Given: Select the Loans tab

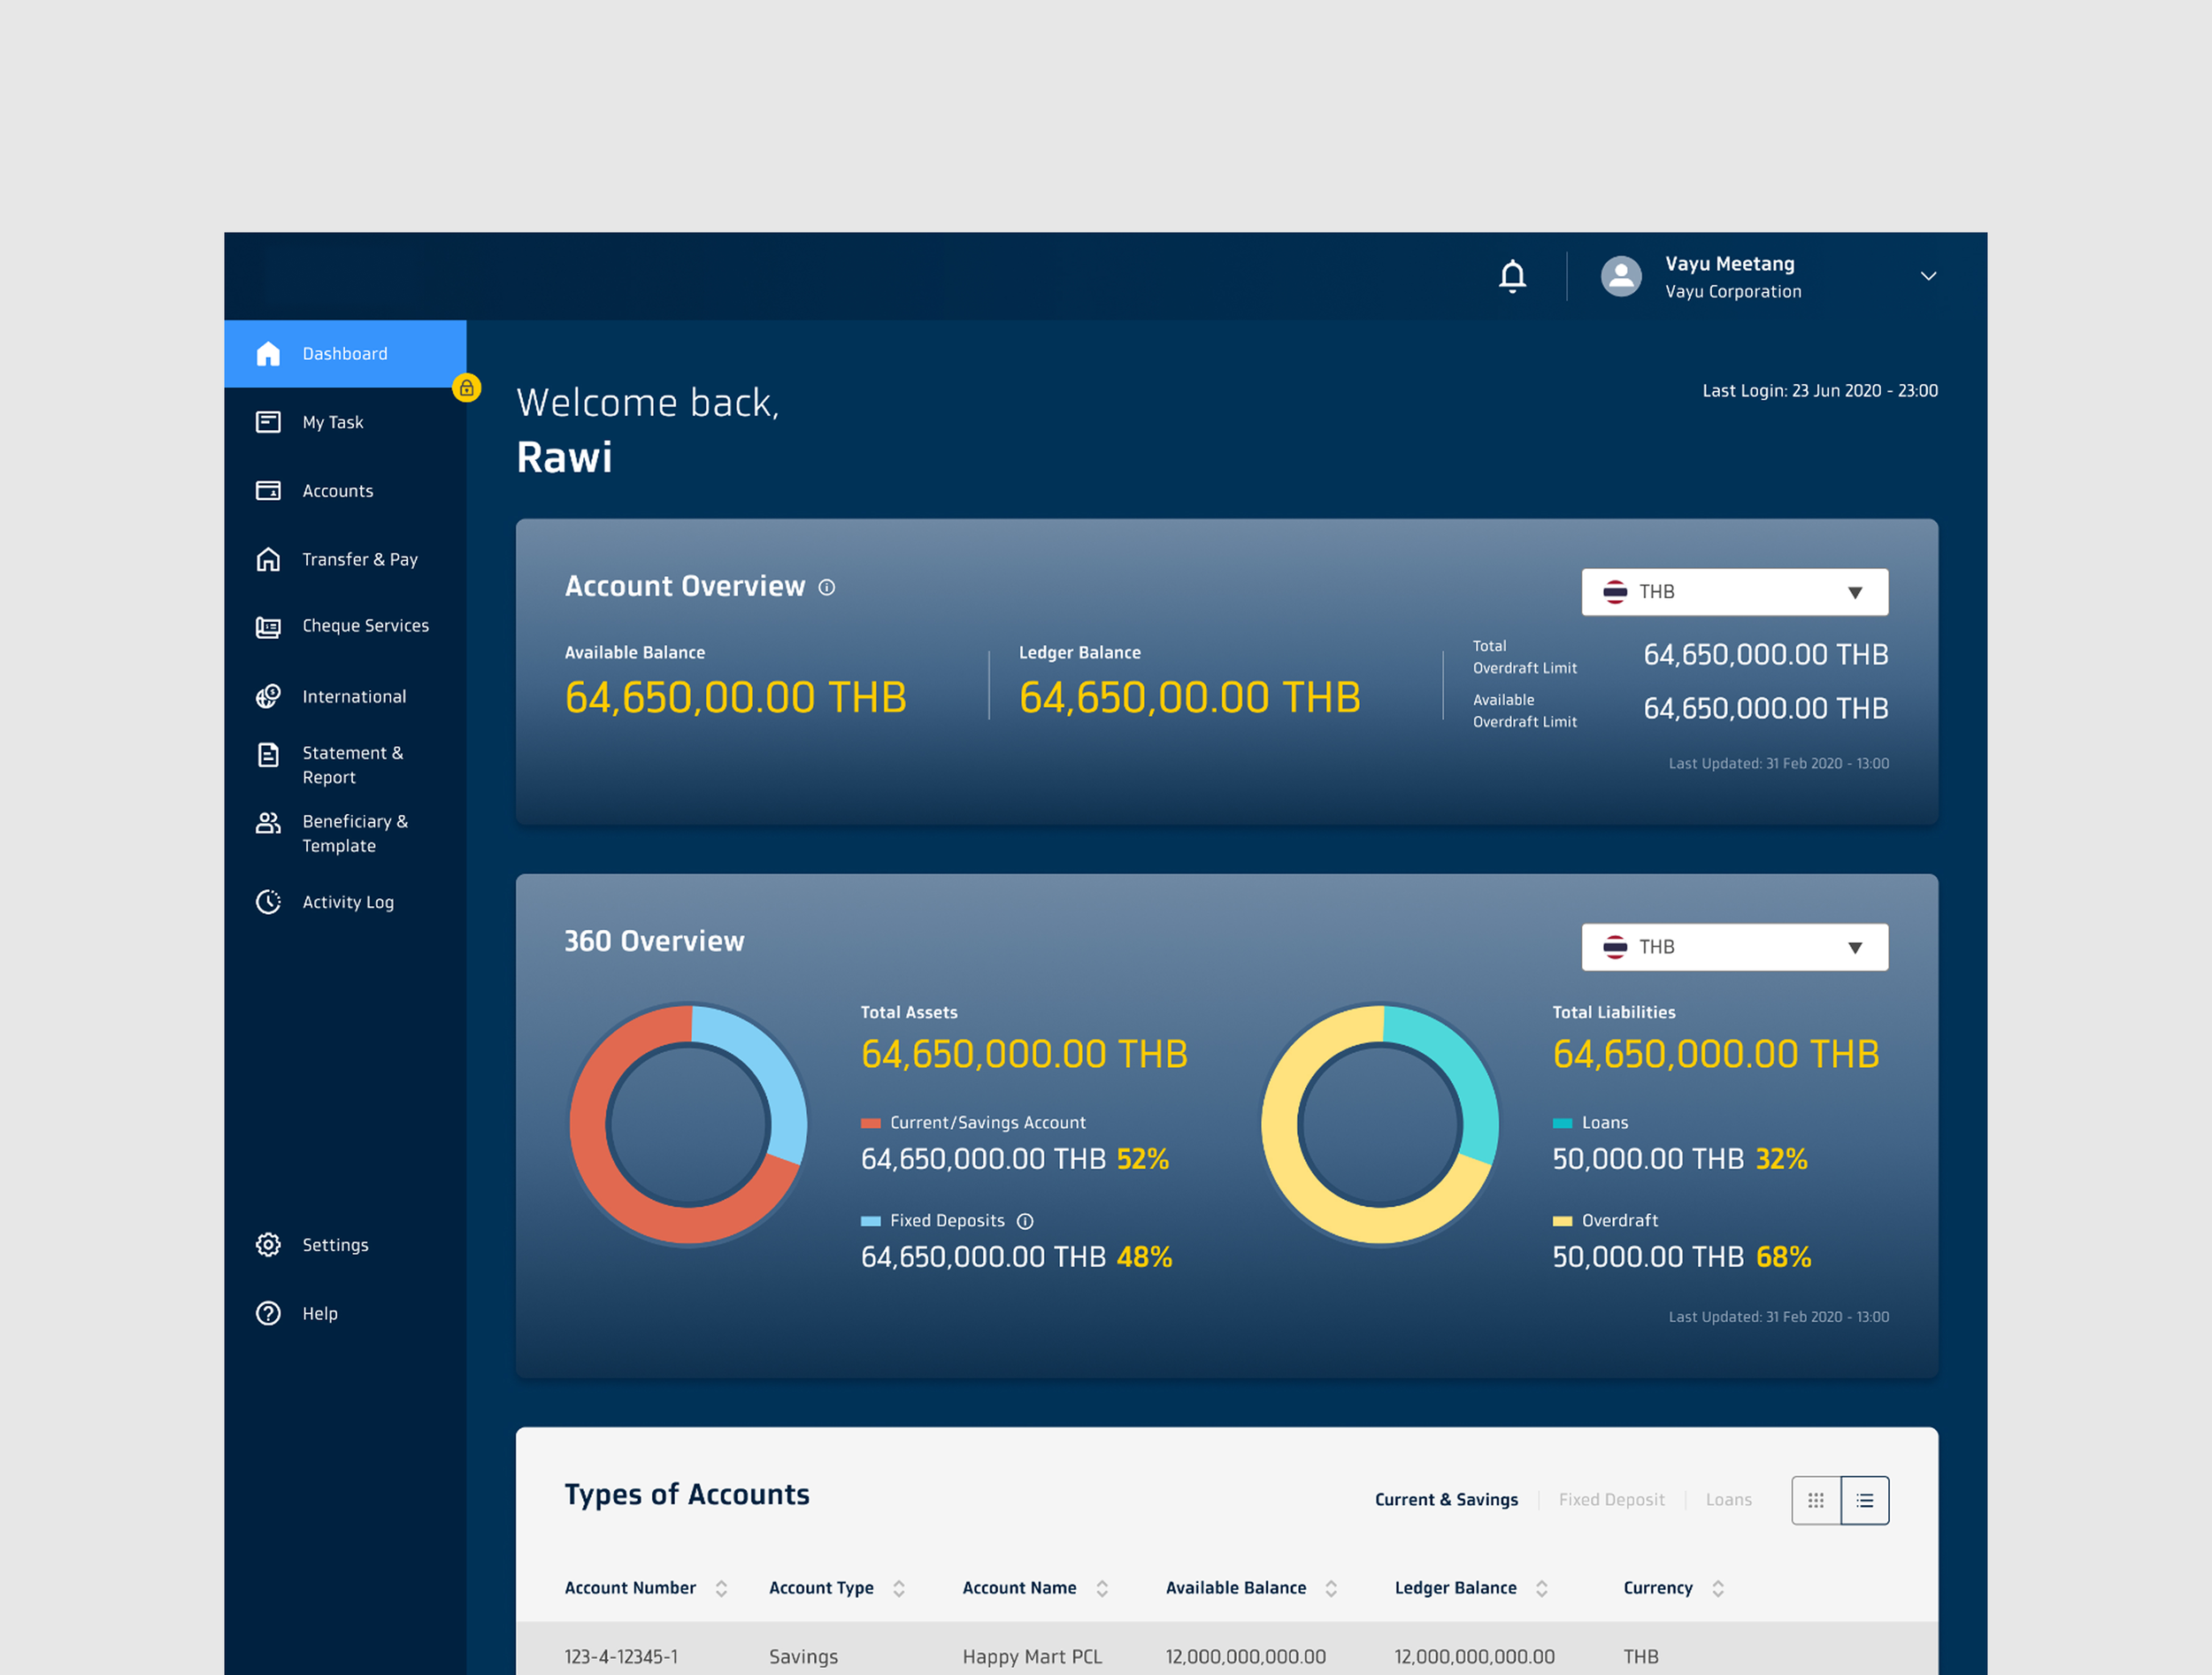Looking at the screenshot, I should click(1728, 1500).
